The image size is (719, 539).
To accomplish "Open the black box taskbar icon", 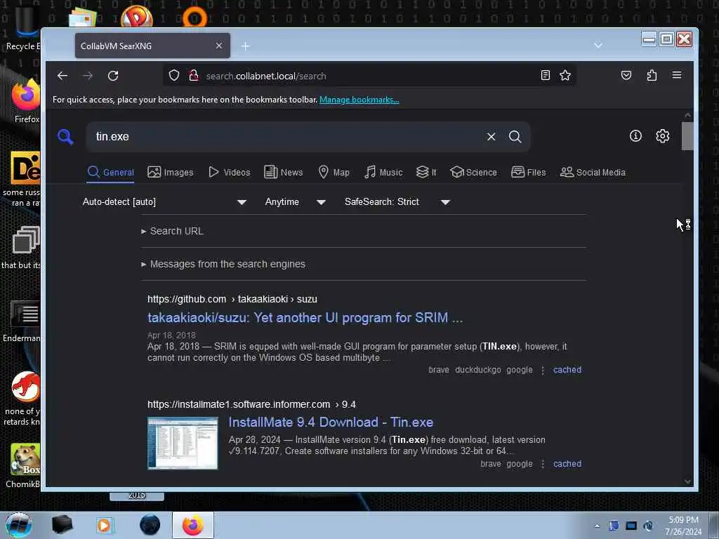I will [62, 525].
